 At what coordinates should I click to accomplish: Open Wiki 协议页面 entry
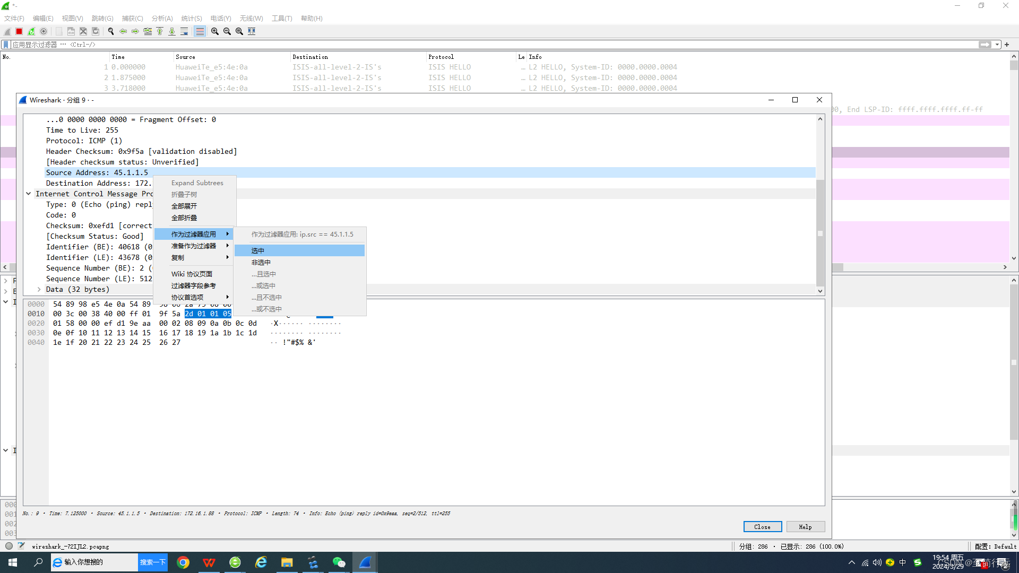click(194, 274)
